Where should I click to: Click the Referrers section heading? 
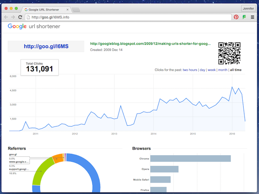17,148
